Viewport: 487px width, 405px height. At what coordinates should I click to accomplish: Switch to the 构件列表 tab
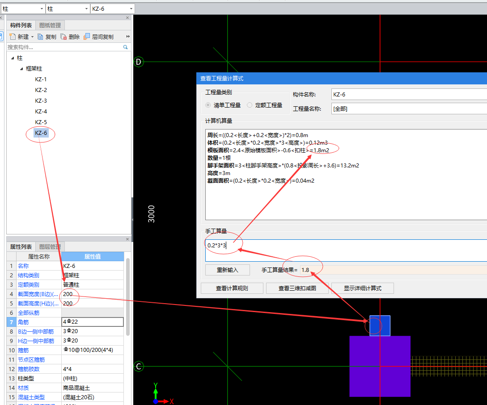[21, 25]
